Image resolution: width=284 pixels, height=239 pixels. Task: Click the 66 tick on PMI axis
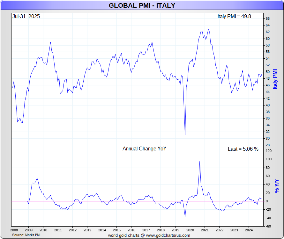point(268,18)
